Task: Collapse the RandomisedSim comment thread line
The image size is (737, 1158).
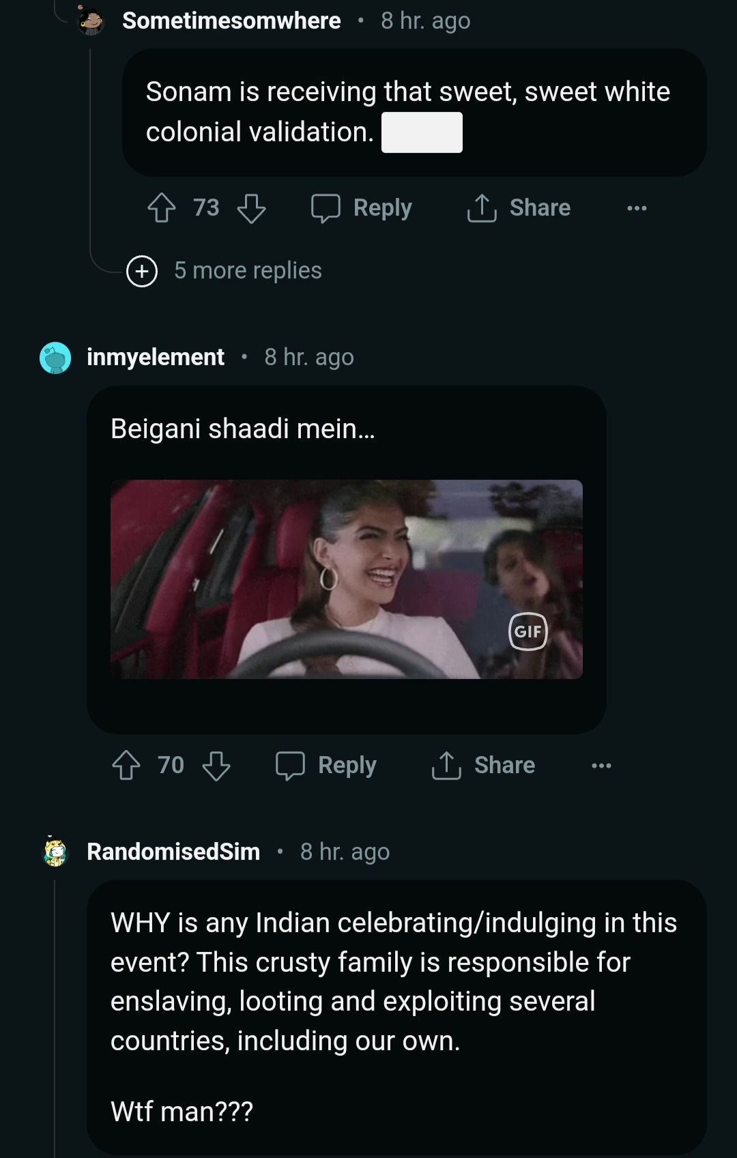Action: click(55, 1010)
